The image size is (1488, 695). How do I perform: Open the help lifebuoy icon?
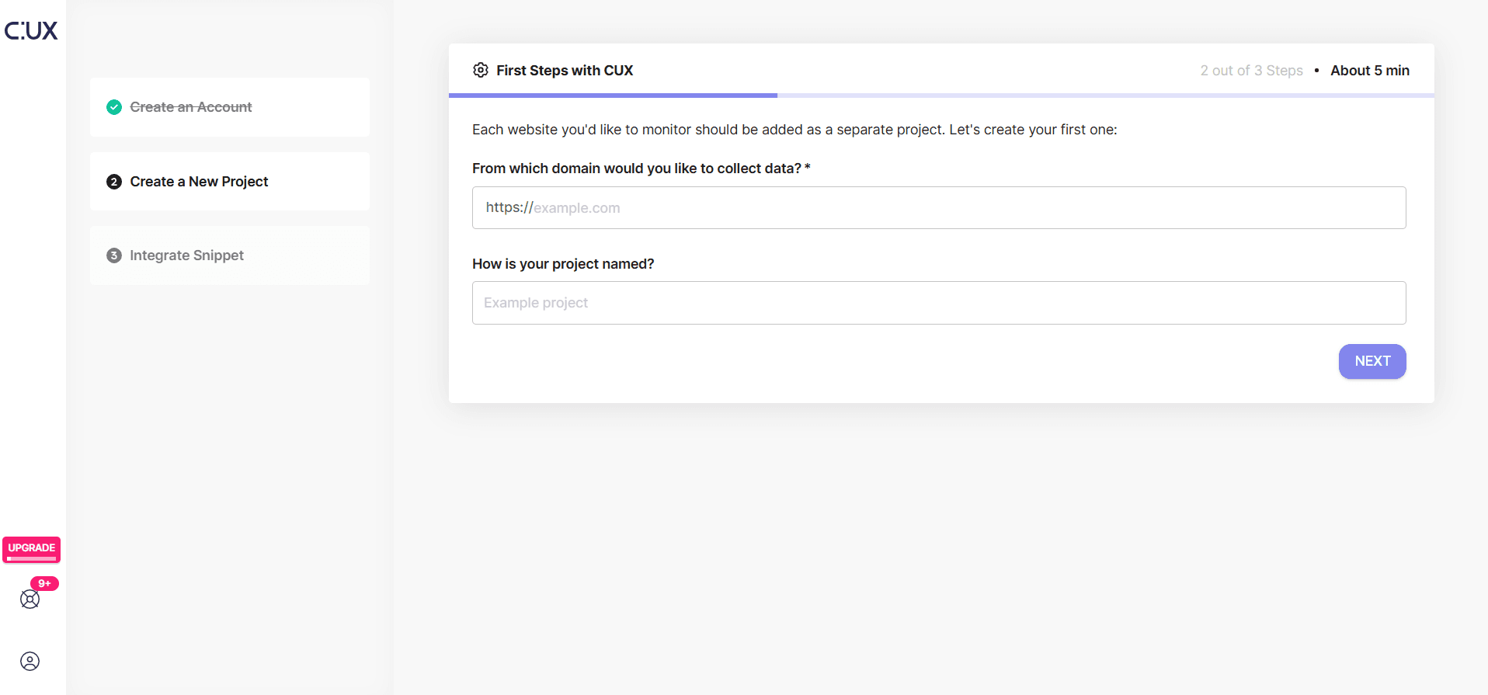[x=30, y=599]
